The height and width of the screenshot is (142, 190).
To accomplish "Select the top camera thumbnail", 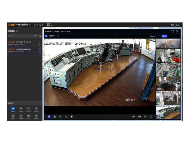I will pos(168,44).
